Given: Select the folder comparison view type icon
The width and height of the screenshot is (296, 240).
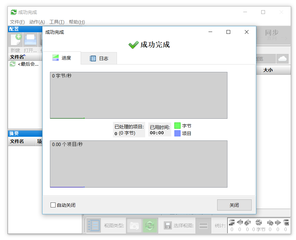Looking at the screenshot, I should 134,226.
